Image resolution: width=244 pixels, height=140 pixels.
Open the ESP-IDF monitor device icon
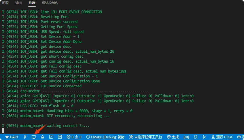34,137
